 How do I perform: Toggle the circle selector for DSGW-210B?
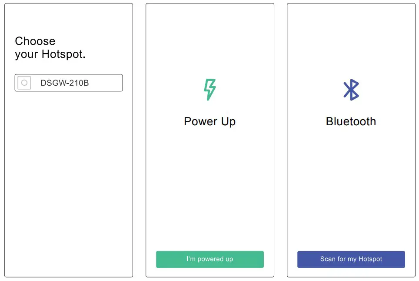(x=24, y=83)
